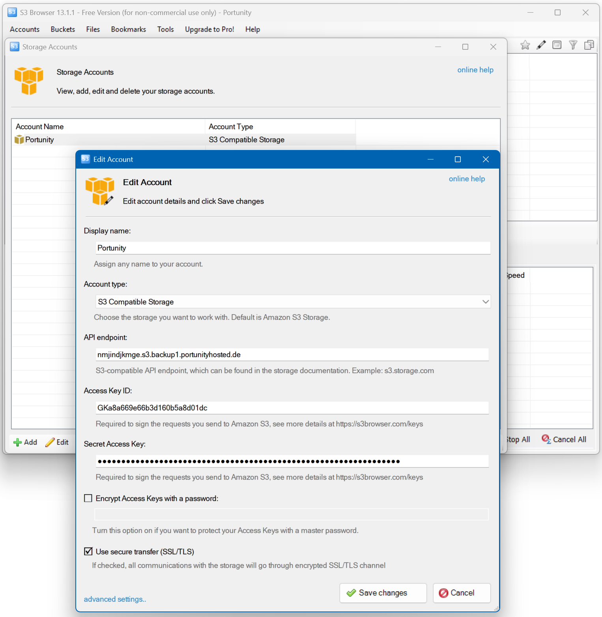
Task: Click the star bookmark icon in toolbar
Action: (x=525, y=45)
